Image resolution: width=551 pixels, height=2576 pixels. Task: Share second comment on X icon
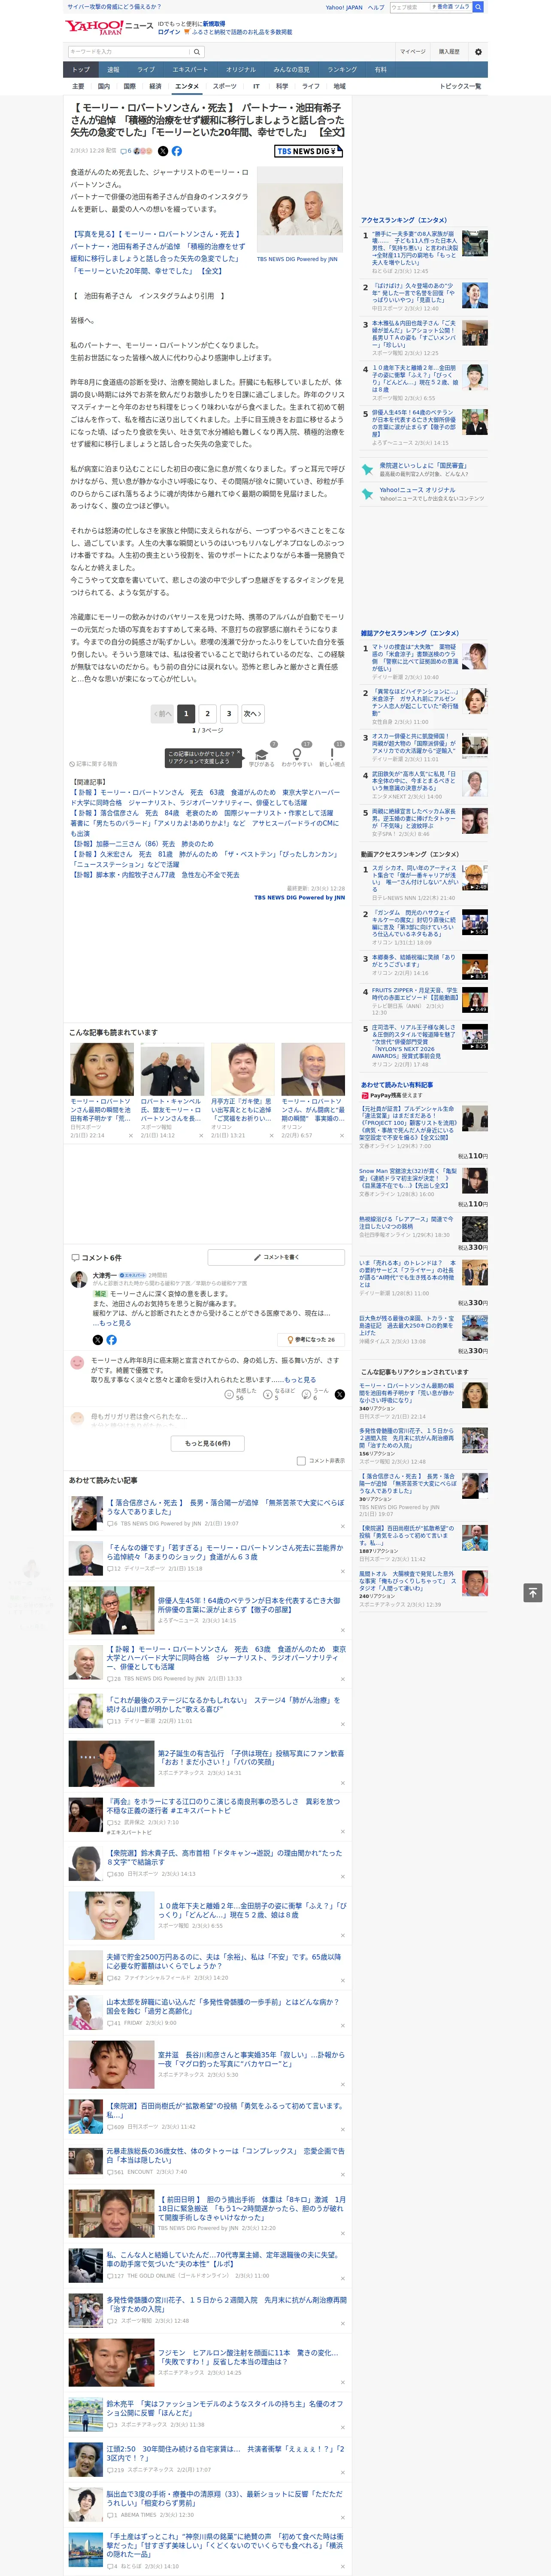(x=339, y=1394)
